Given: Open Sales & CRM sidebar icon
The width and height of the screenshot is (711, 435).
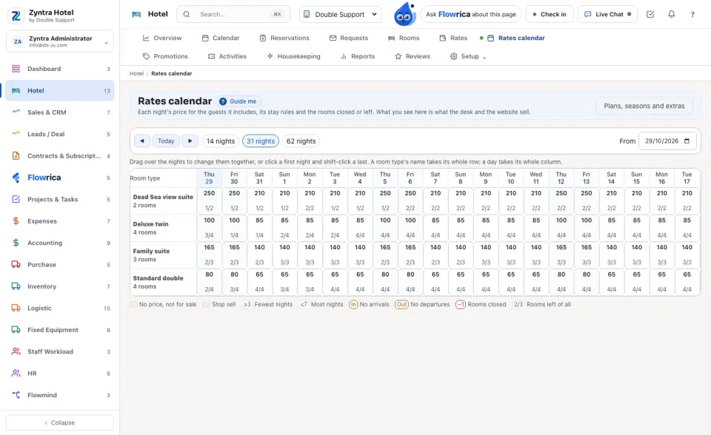Looking at the screenshot, I should 16,112.
